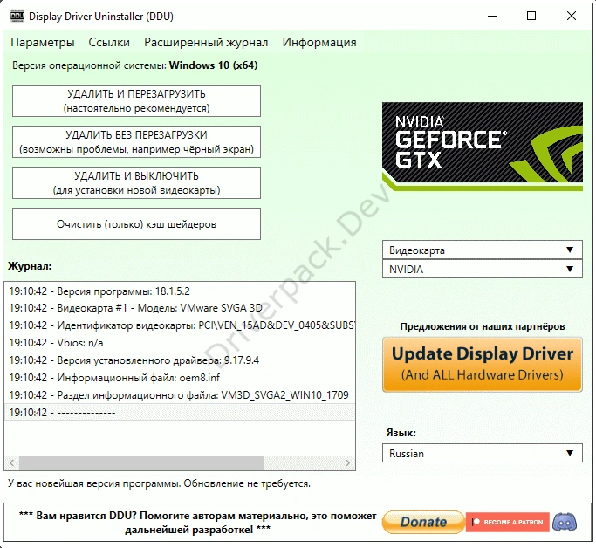Image resolution: width=596 pixels, height=548 pixels.
Task: Select log row 'Информационный файл: oem8.inf'
Action: (180, 378)
